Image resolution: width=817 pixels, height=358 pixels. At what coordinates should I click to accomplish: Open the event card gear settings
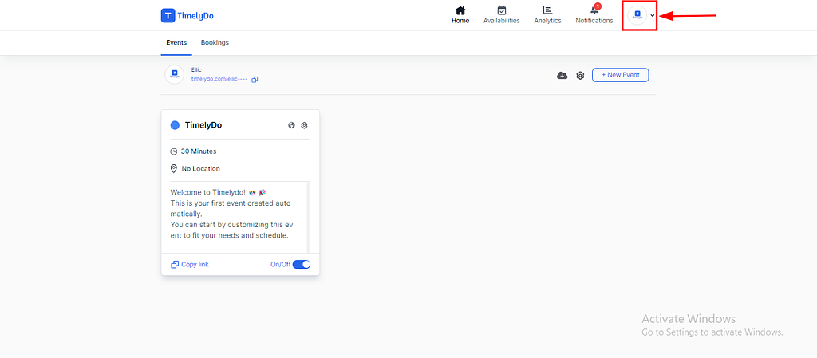pos(304,125)
